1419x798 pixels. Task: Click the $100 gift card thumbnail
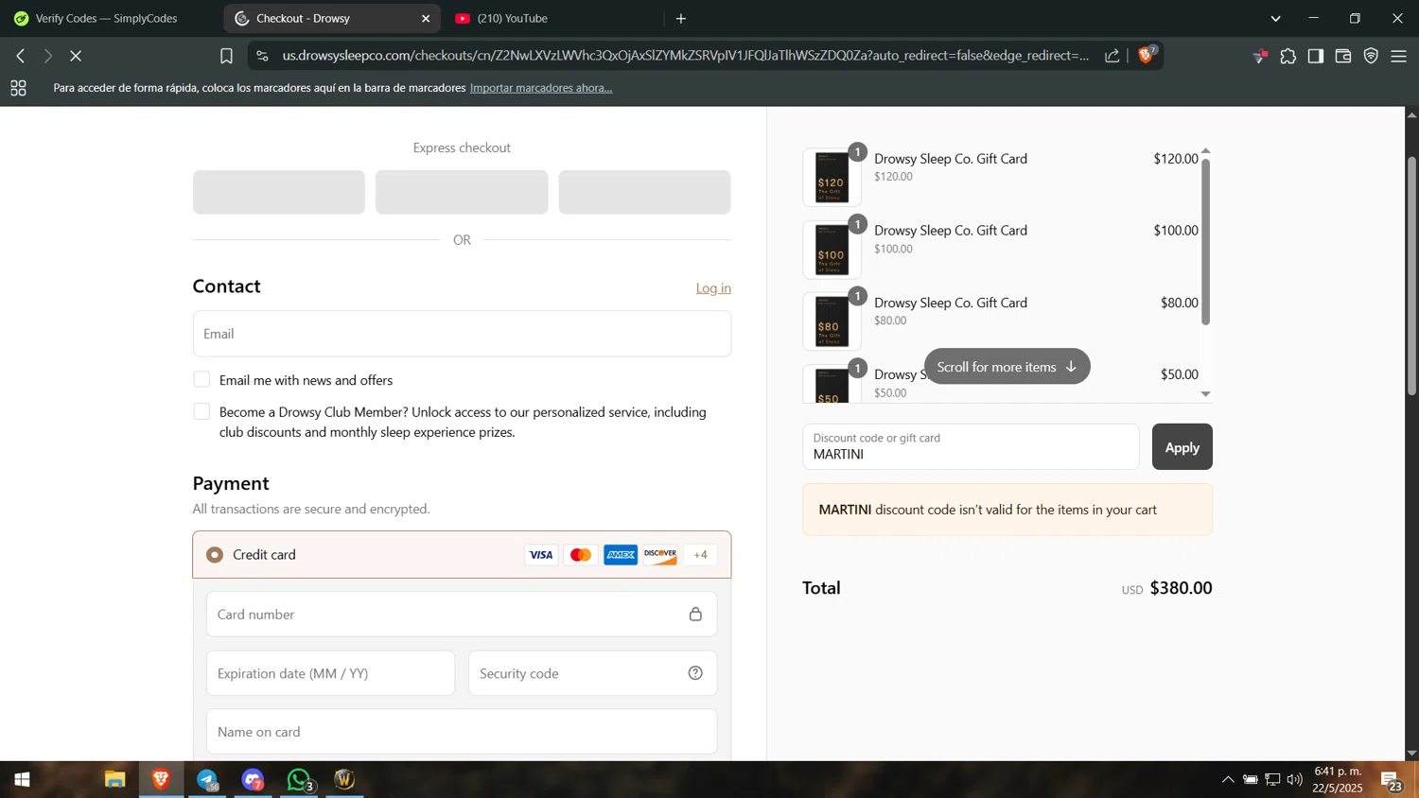832,250
